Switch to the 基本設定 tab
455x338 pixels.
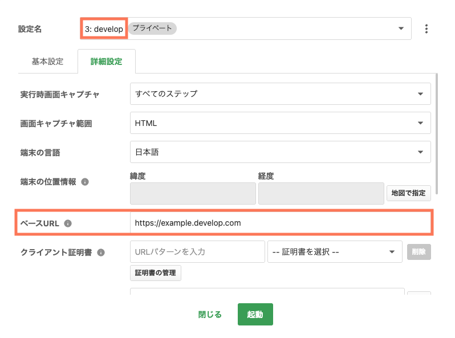point(47,62)
